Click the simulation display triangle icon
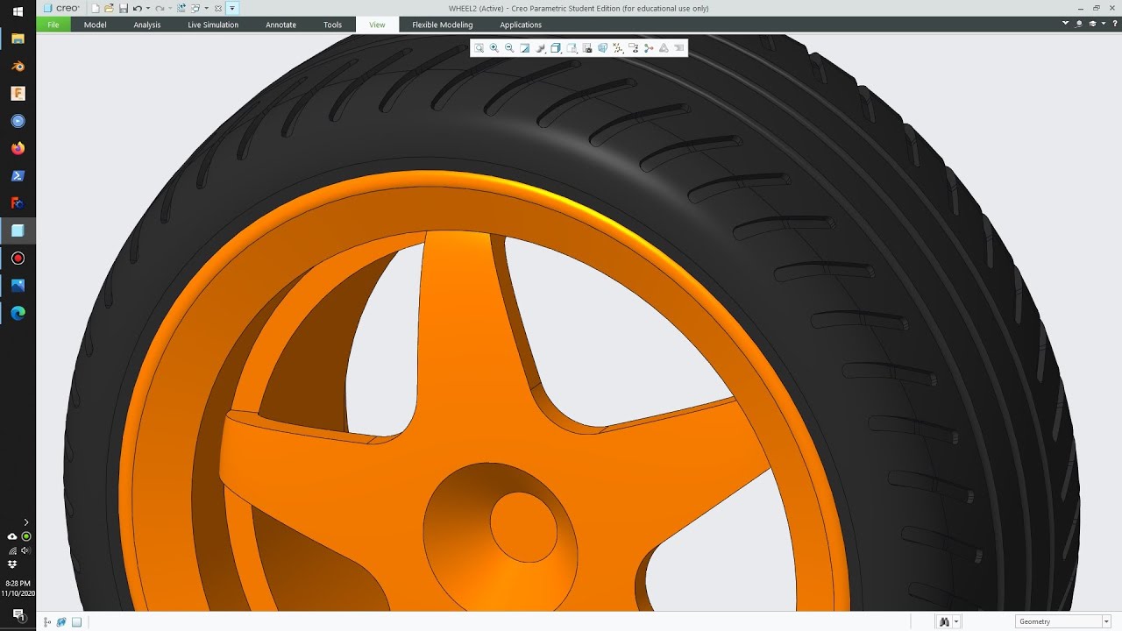The height and width of the screenshot is (631, 1122). point(664,48)
